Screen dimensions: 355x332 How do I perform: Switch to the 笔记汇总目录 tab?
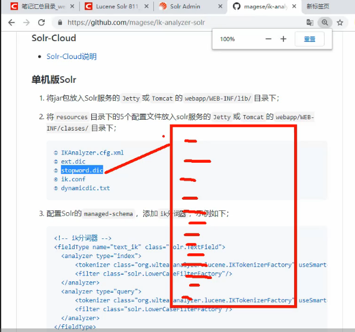tap(43, 7)
